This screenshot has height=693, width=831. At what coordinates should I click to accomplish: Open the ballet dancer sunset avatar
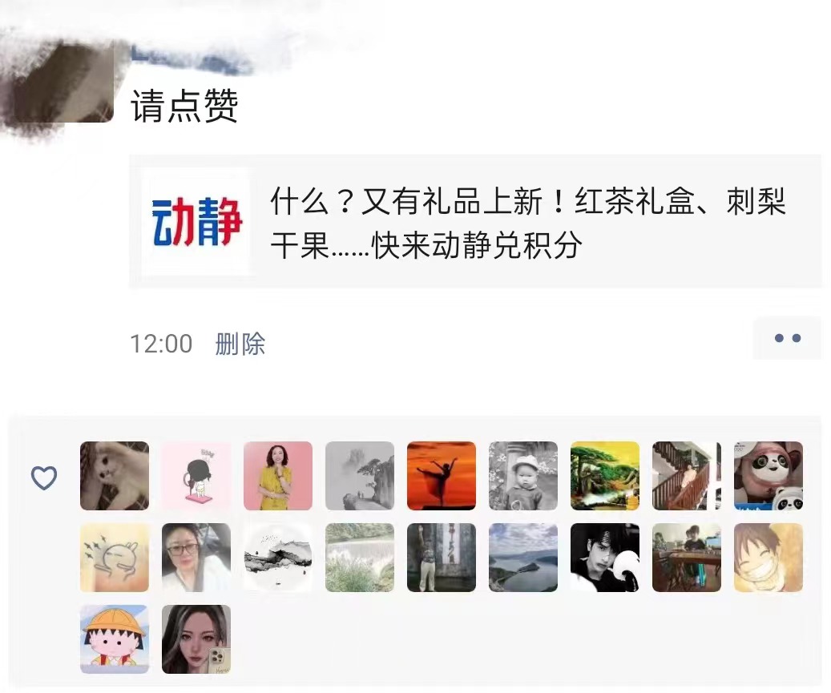(442, 476)
